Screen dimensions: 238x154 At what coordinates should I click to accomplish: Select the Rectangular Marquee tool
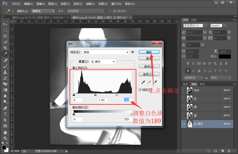5,30
